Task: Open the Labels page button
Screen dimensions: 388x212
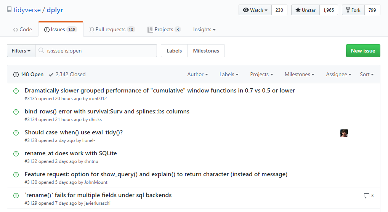Action: click(x=174, y=51)
